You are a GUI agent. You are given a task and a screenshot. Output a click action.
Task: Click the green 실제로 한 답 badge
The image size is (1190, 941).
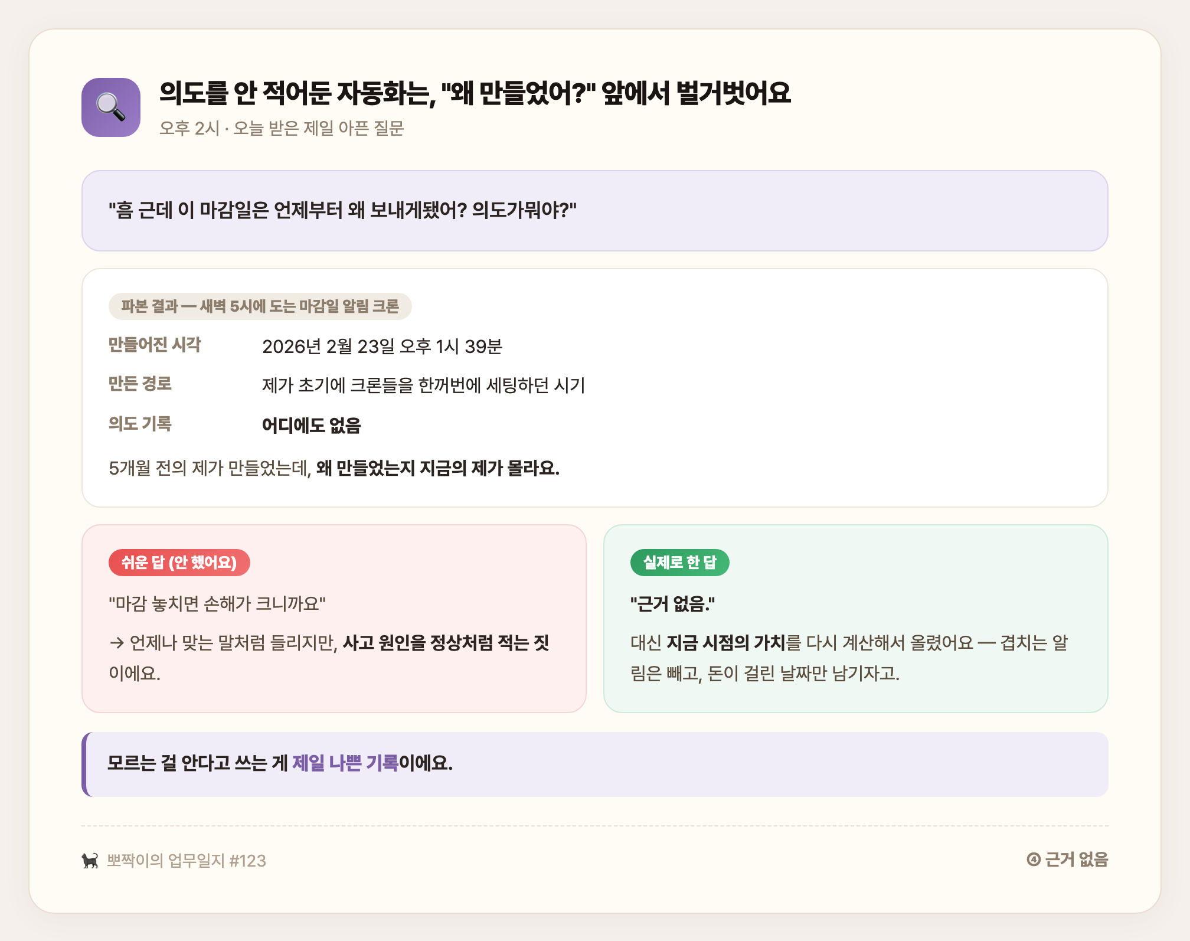click(x=680, y=563)
